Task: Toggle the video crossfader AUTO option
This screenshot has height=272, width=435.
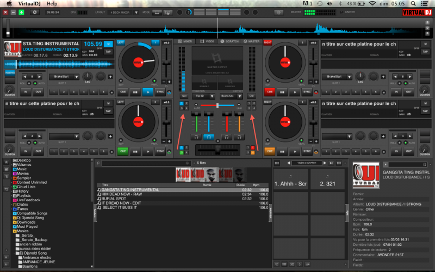Action: 196,105
